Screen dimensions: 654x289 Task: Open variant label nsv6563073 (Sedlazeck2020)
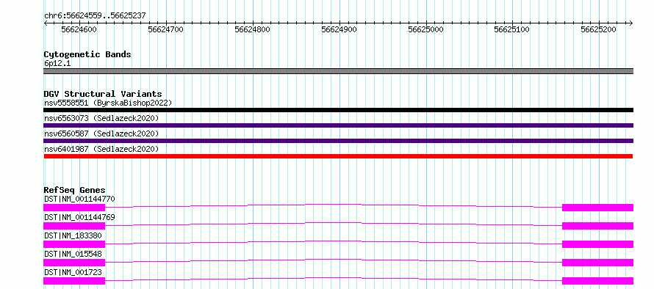pos(101,118)
